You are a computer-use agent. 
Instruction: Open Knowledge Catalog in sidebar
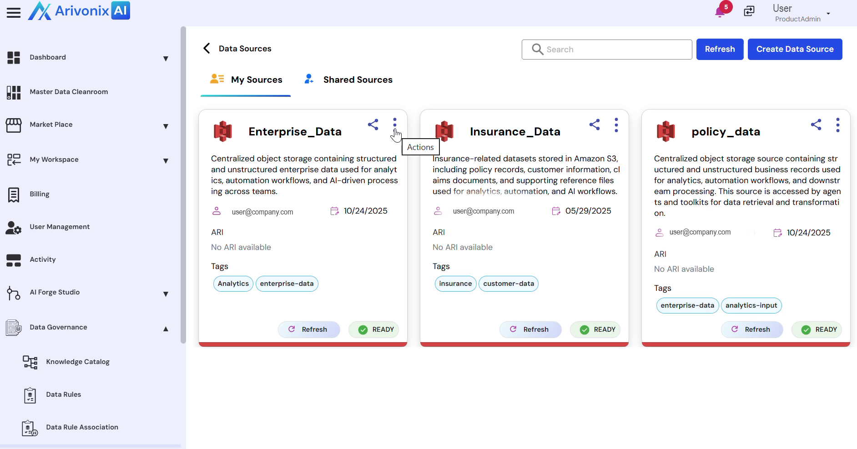tap(78, 362)
